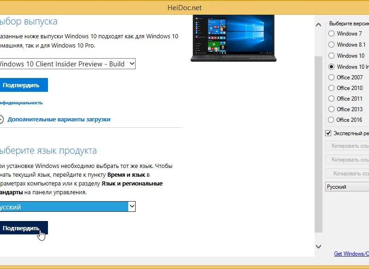Choose the Office 2013 radio option
Screen dimensions: 369x269
pos(331,109)
